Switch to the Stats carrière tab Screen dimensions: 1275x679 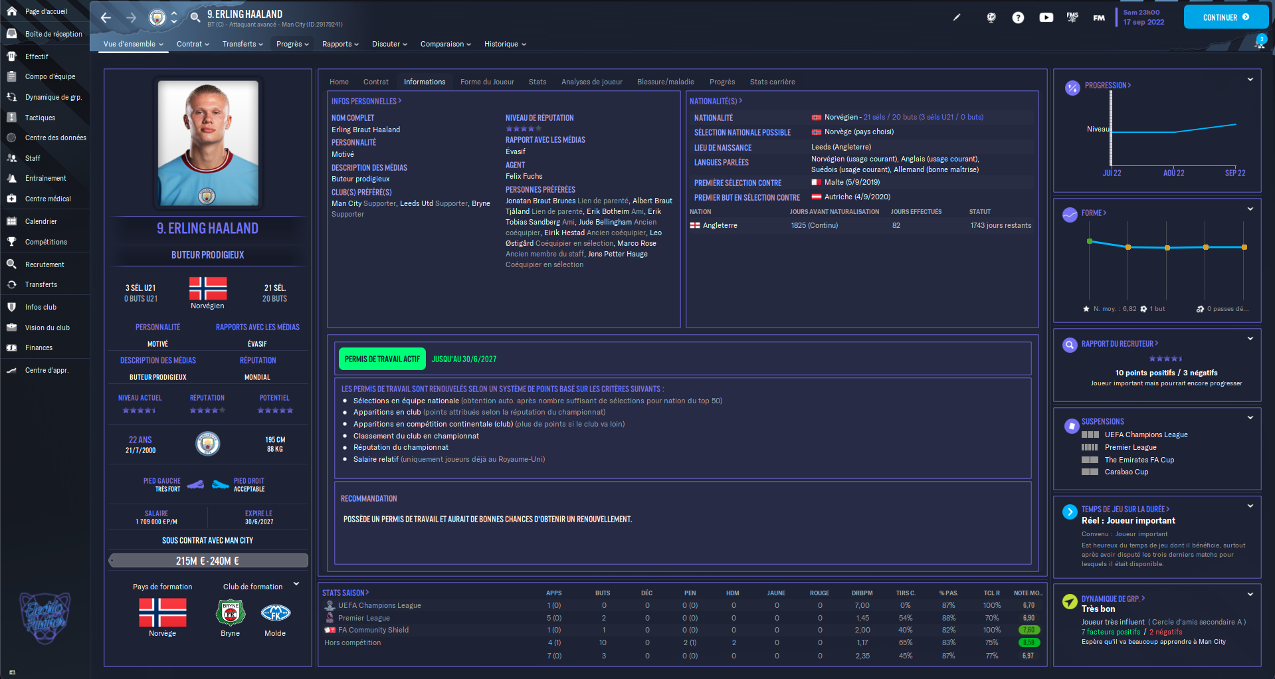click(x=772, y=82)
